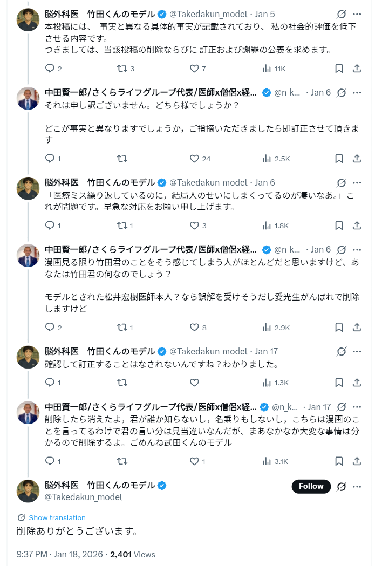Like the Jan 5 post with 7 likes
The width and height of the screenshot is (382, 566).
195,69
